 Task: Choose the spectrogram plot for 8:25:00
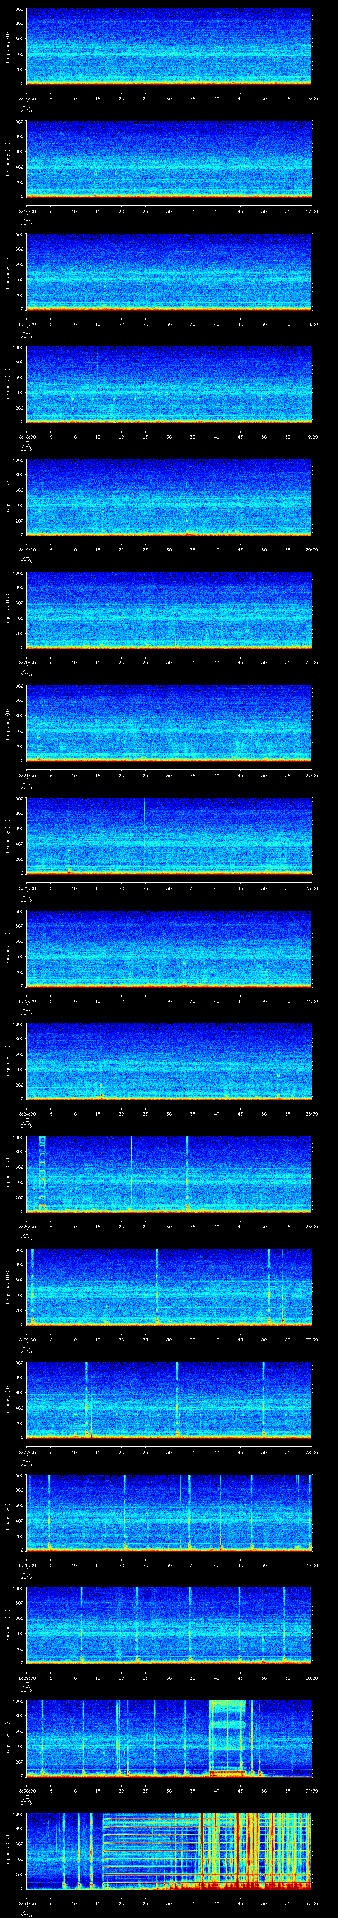pos(169,1174)
